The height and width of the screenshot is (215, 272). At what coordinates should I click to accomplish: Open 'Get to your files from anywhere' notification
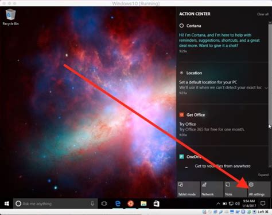click(223, 166)
